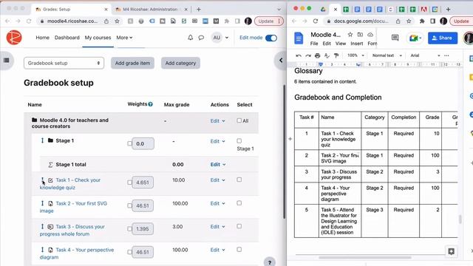This screenshot has height=266, width=473.
Task: Open the comment history in Docs
Action: [395, 38]
